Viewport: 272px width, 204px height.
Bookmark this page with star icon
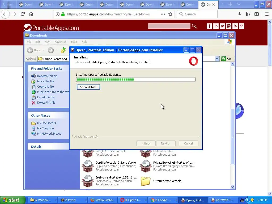[170, 14]
